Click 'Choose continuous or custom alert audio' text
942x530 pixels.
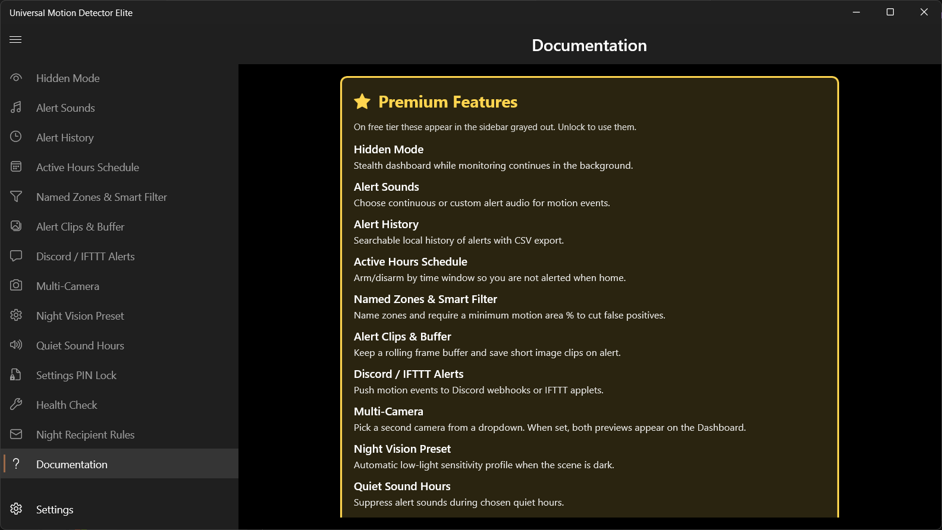tap(482, 203)
